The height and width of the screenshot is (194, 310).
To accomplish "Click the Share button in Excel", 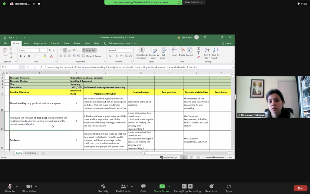I will click(226, 43).
